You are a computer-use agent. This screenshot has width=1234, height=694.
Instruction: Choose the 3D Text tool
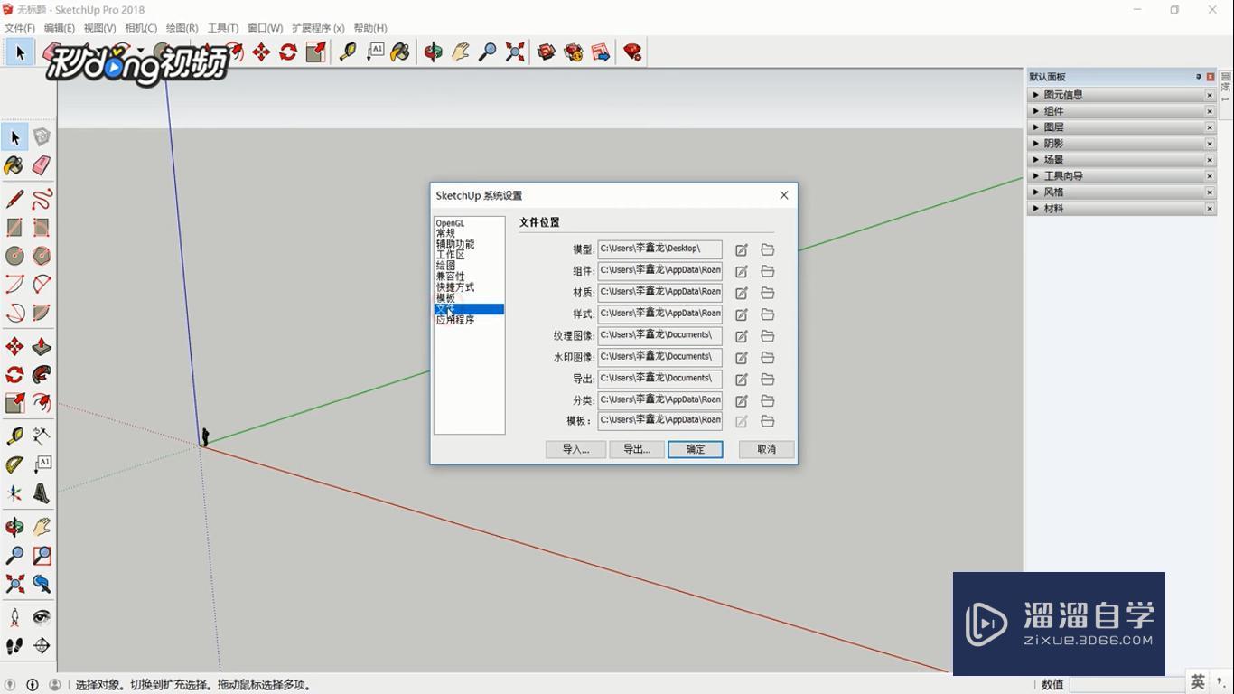42,493
